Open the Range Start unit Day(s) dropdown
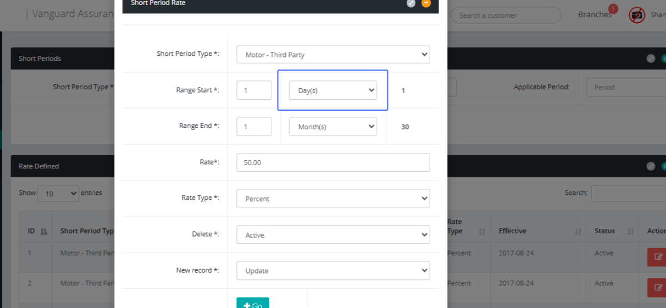 pos(333,90)
